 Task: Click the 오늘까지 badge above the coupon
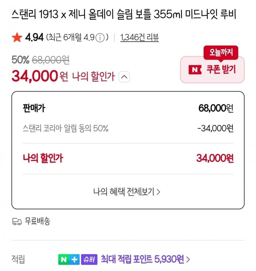pos(221,52)
